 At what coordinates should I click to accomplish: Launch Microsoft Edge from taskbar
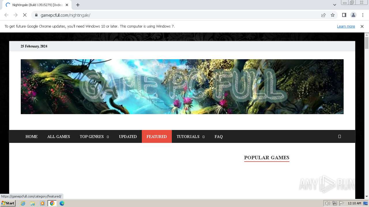(x=62, y=203)
